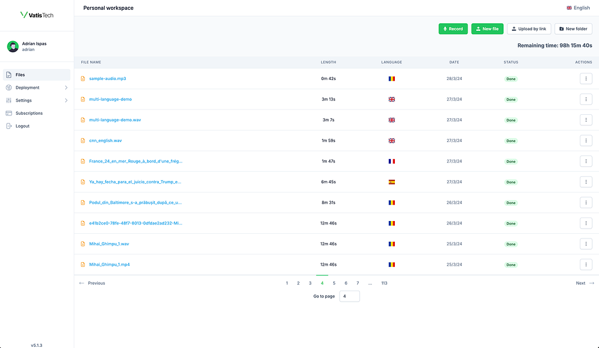
Task: Click Upload by link button
Action: [x=529, y=28]
